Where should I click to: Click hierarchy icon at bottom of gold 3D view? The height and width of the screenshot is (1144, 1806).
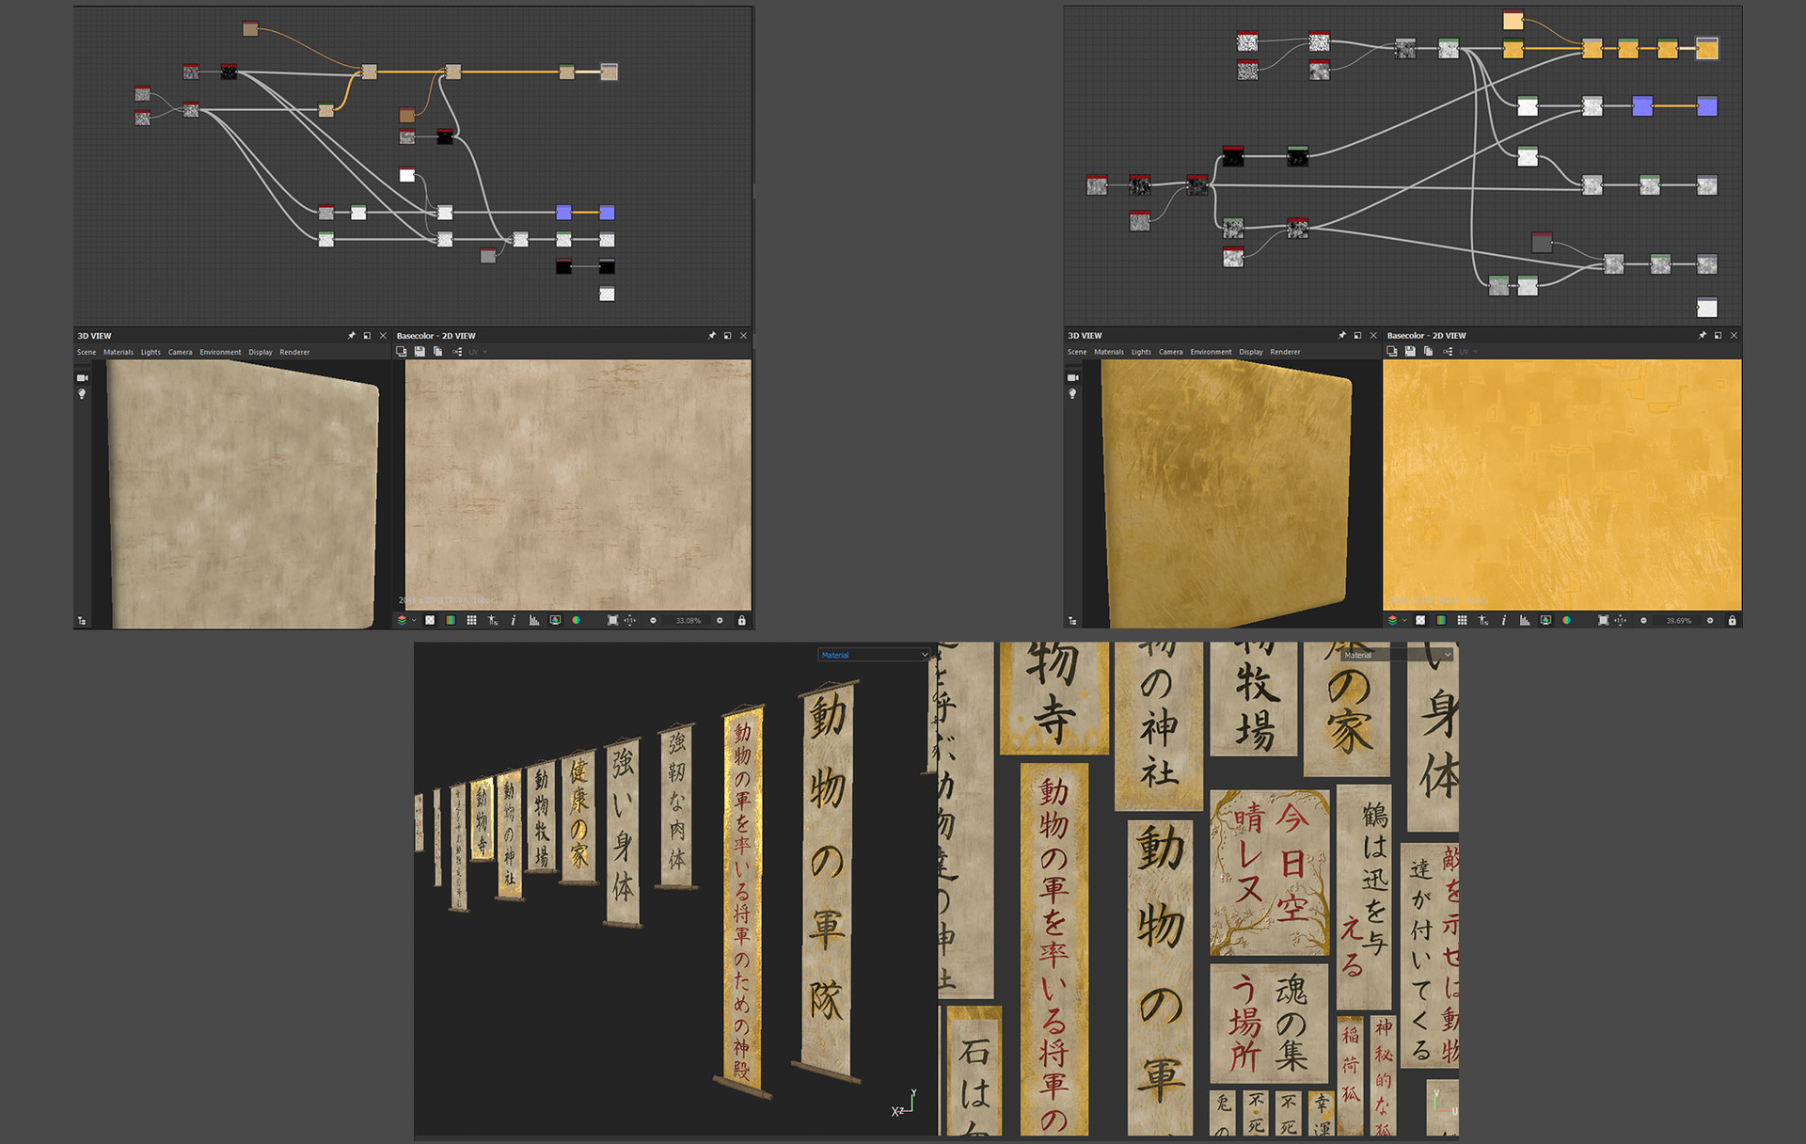pos(1072,621)
